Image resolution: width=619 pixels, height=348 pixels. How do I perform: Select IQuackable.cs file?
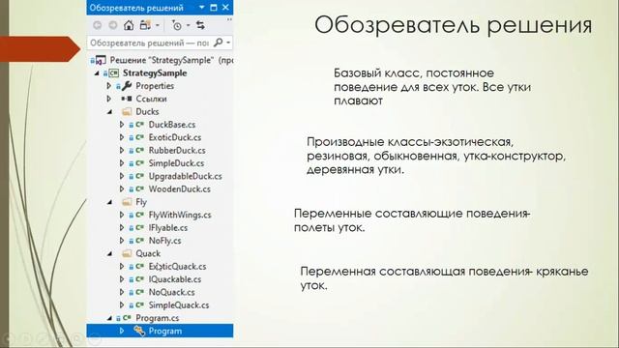pos(175,279)
